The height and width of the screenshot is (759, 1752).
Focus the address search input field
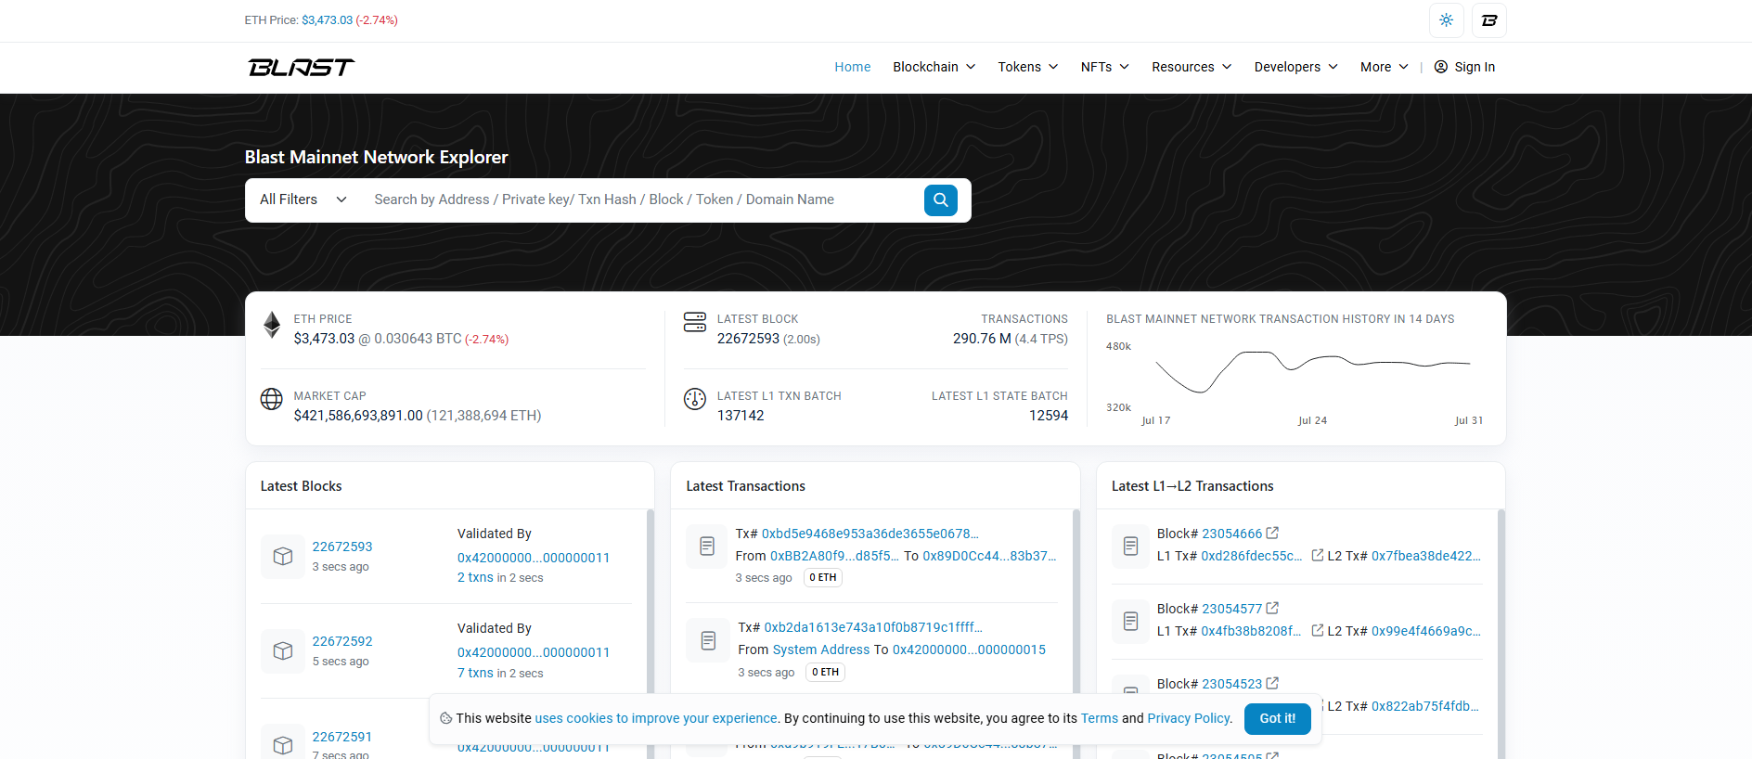click(x=640, y=199)
